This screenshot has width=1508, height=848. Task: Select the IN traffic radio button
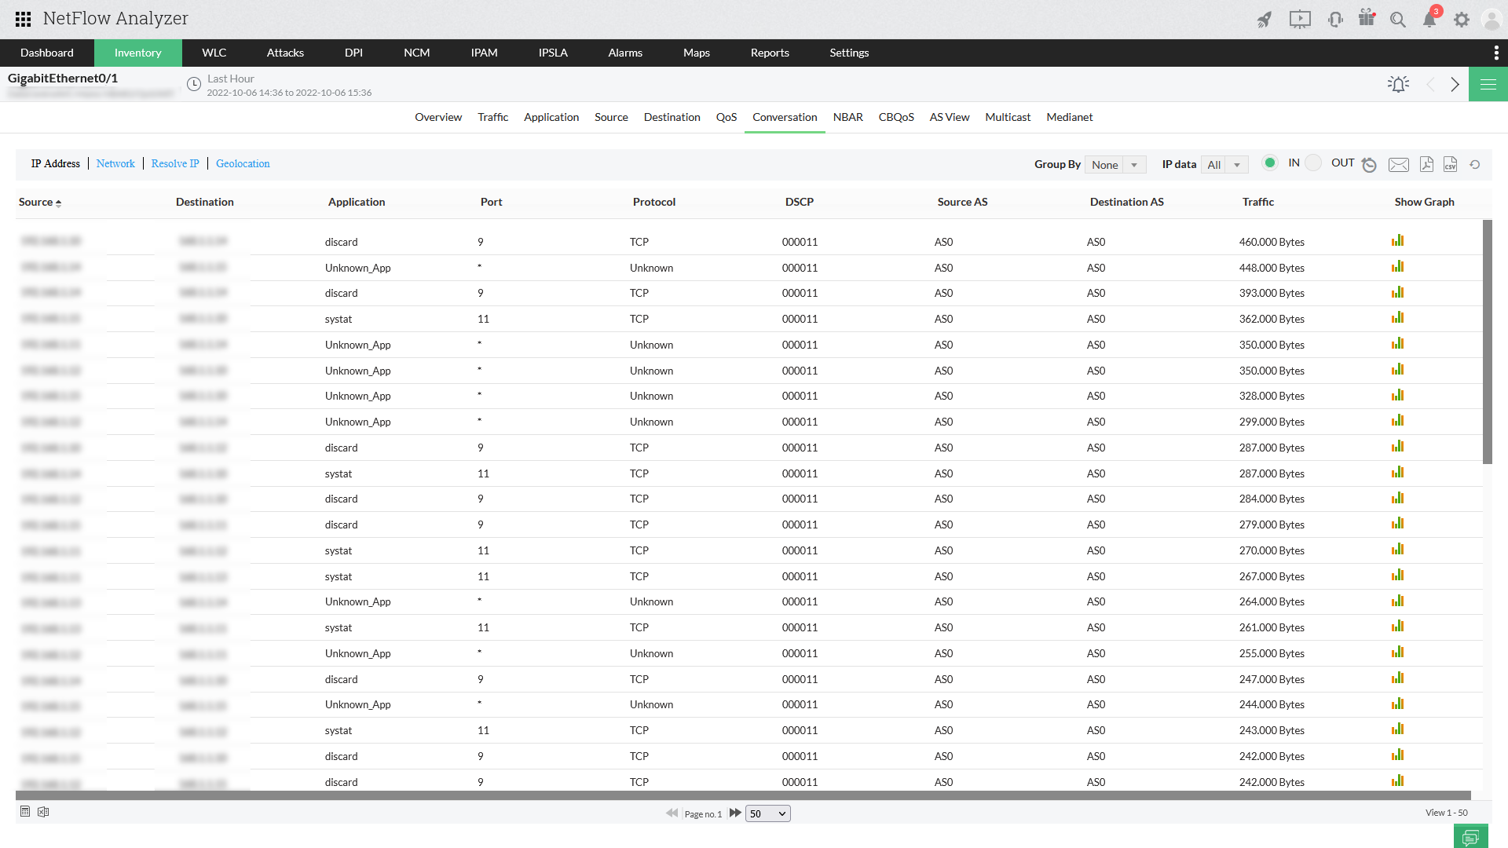pyautogui.click(x=1269, y=163)
